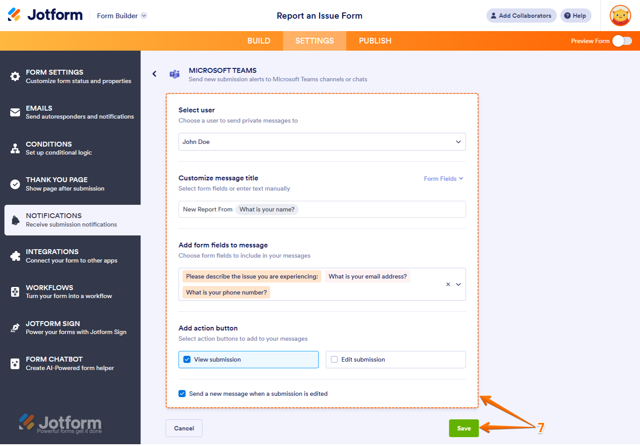Disable sending messages when submissions are edited
Image resolution: width=640 pixels, height=446 pixels.
(182, 394)
